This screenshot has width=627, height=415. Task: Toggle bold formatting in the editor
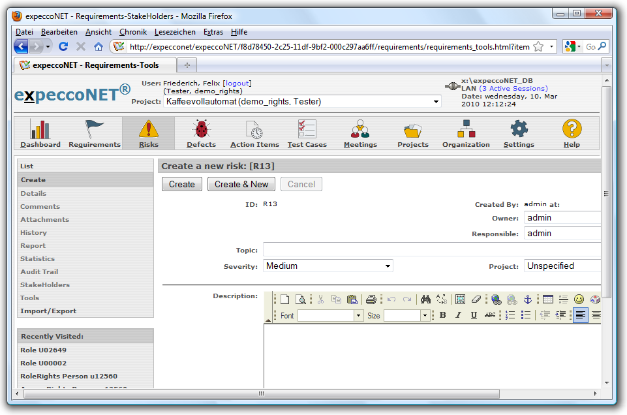click(x=442, y=315)
